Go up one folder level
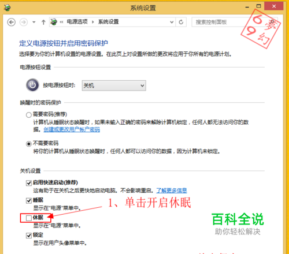 (x=43, y=22)
